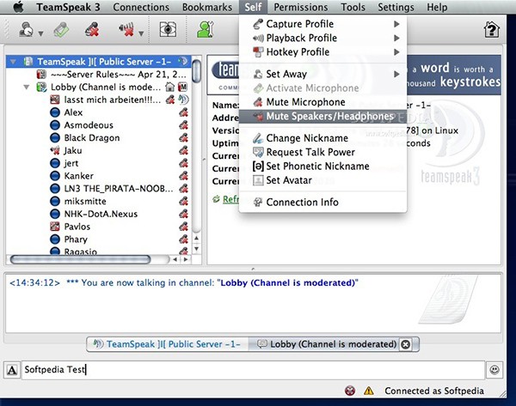Click the Mute Speakers toolbar icon
516x406 pixels.
(x=126, y=29)
